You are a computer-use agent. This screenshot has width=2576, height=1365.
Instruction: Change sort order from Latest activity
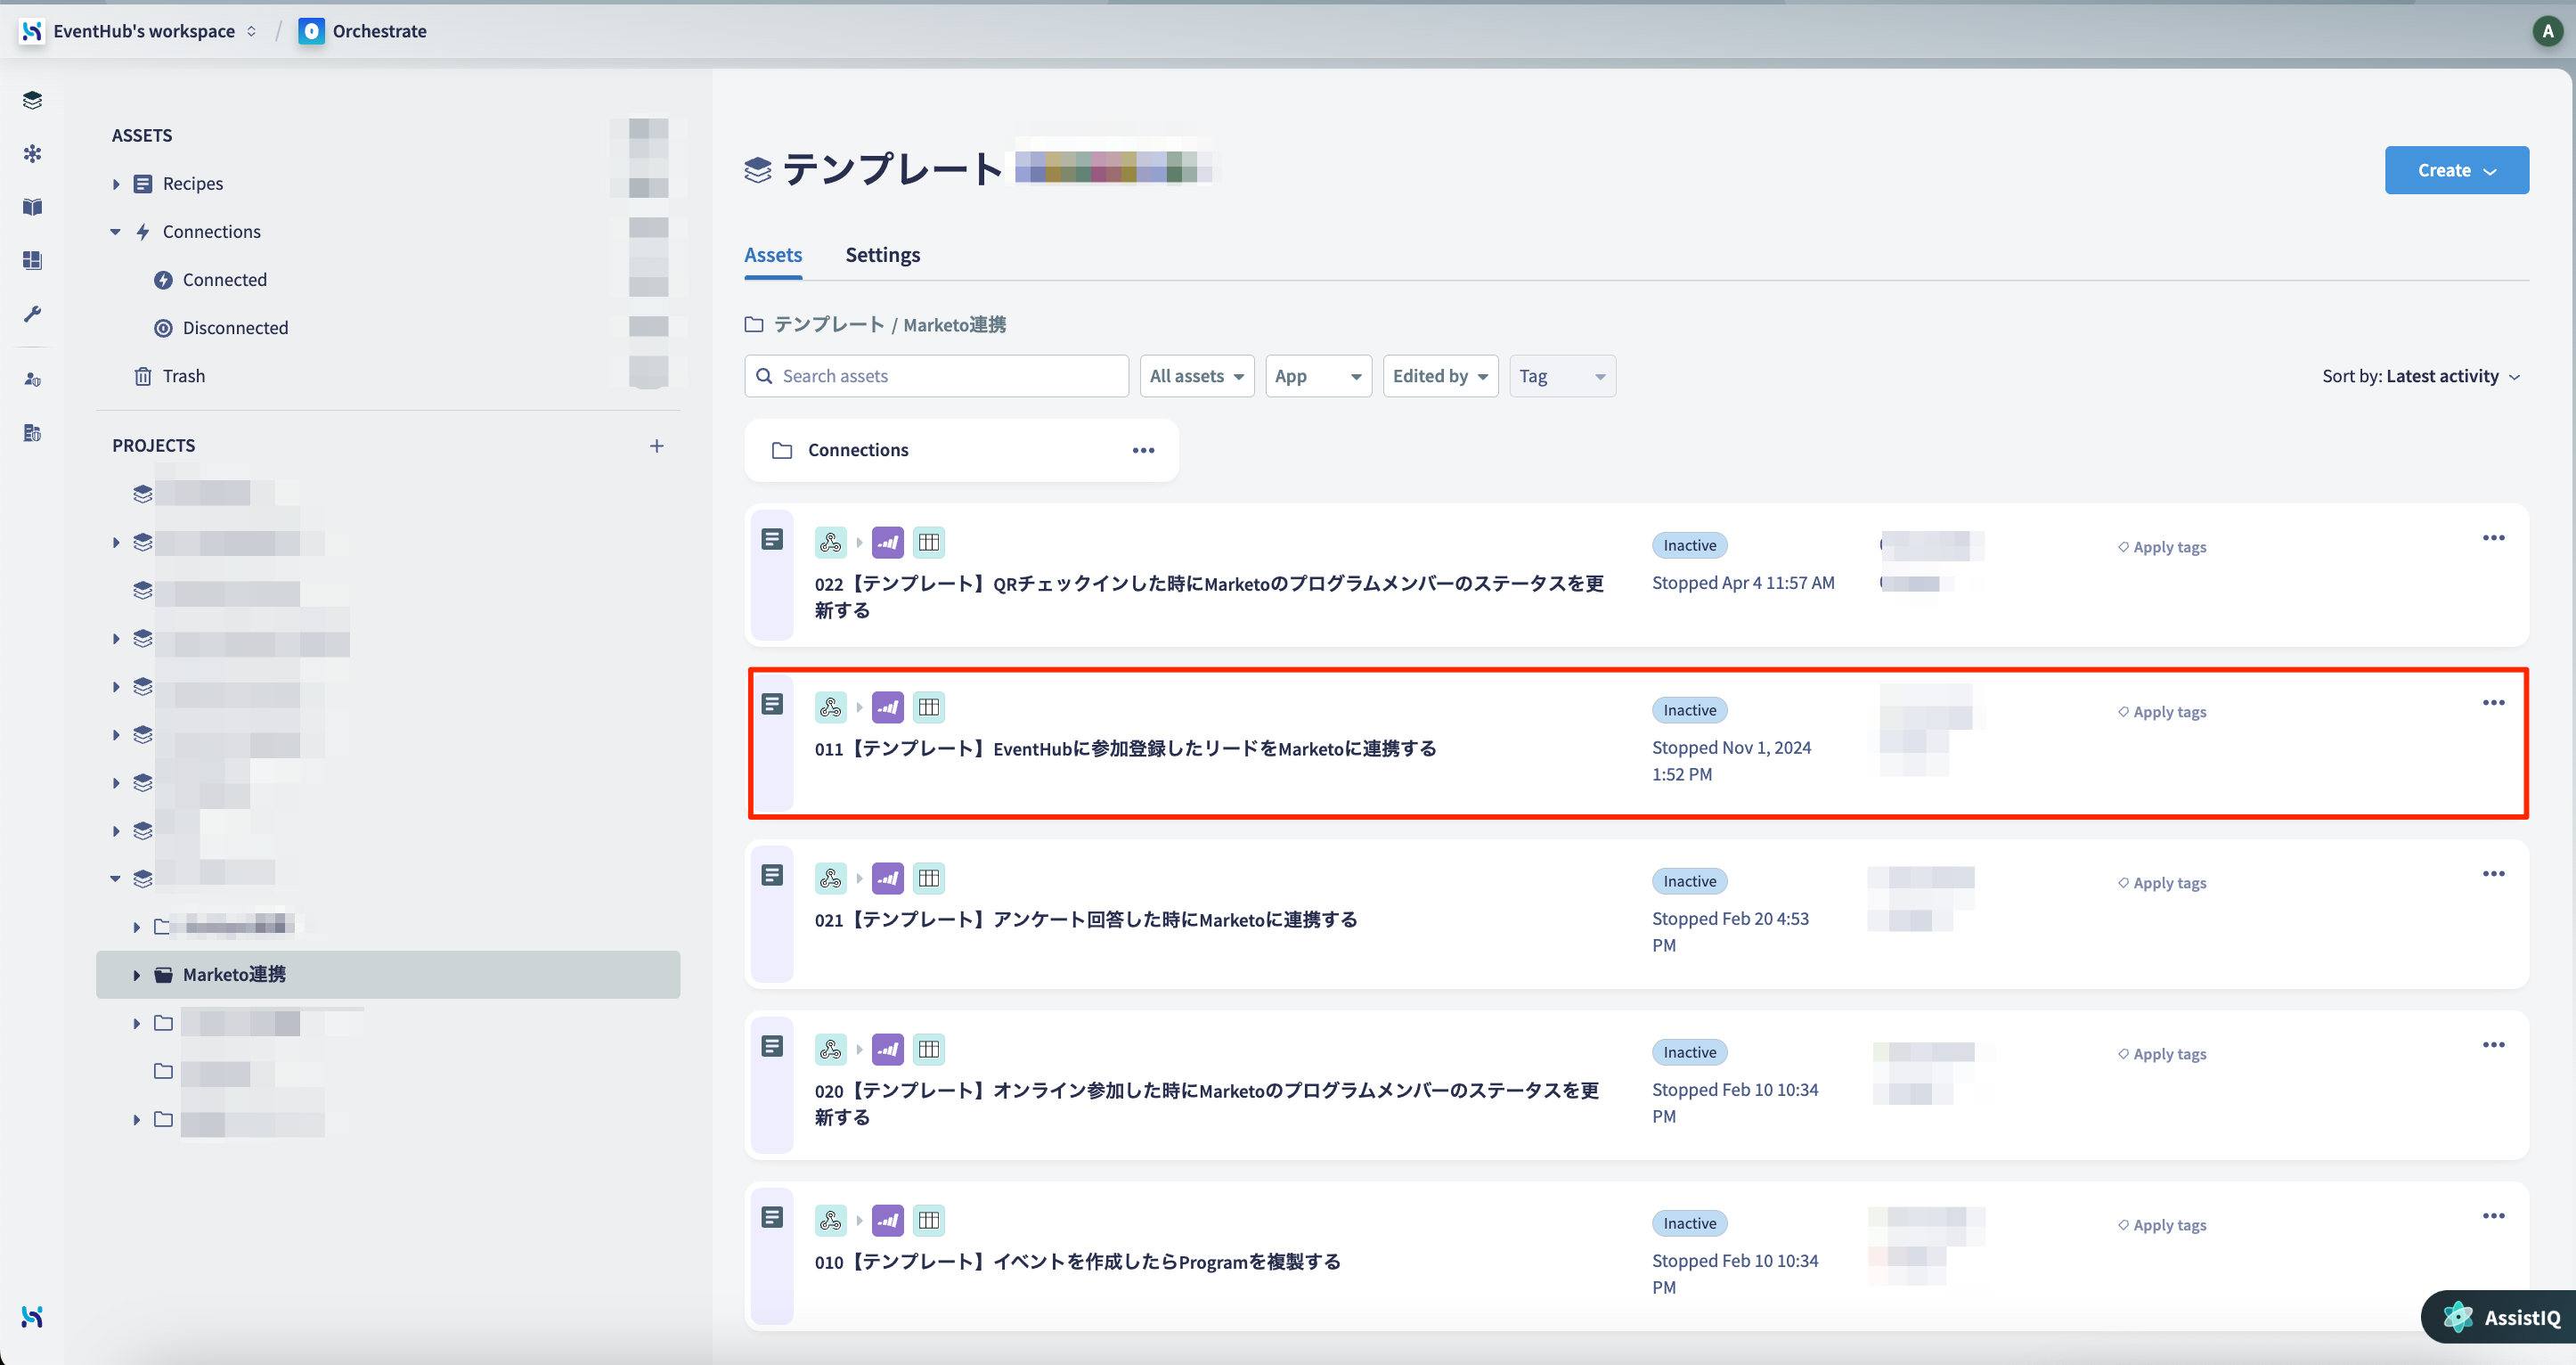(2420, 376)
